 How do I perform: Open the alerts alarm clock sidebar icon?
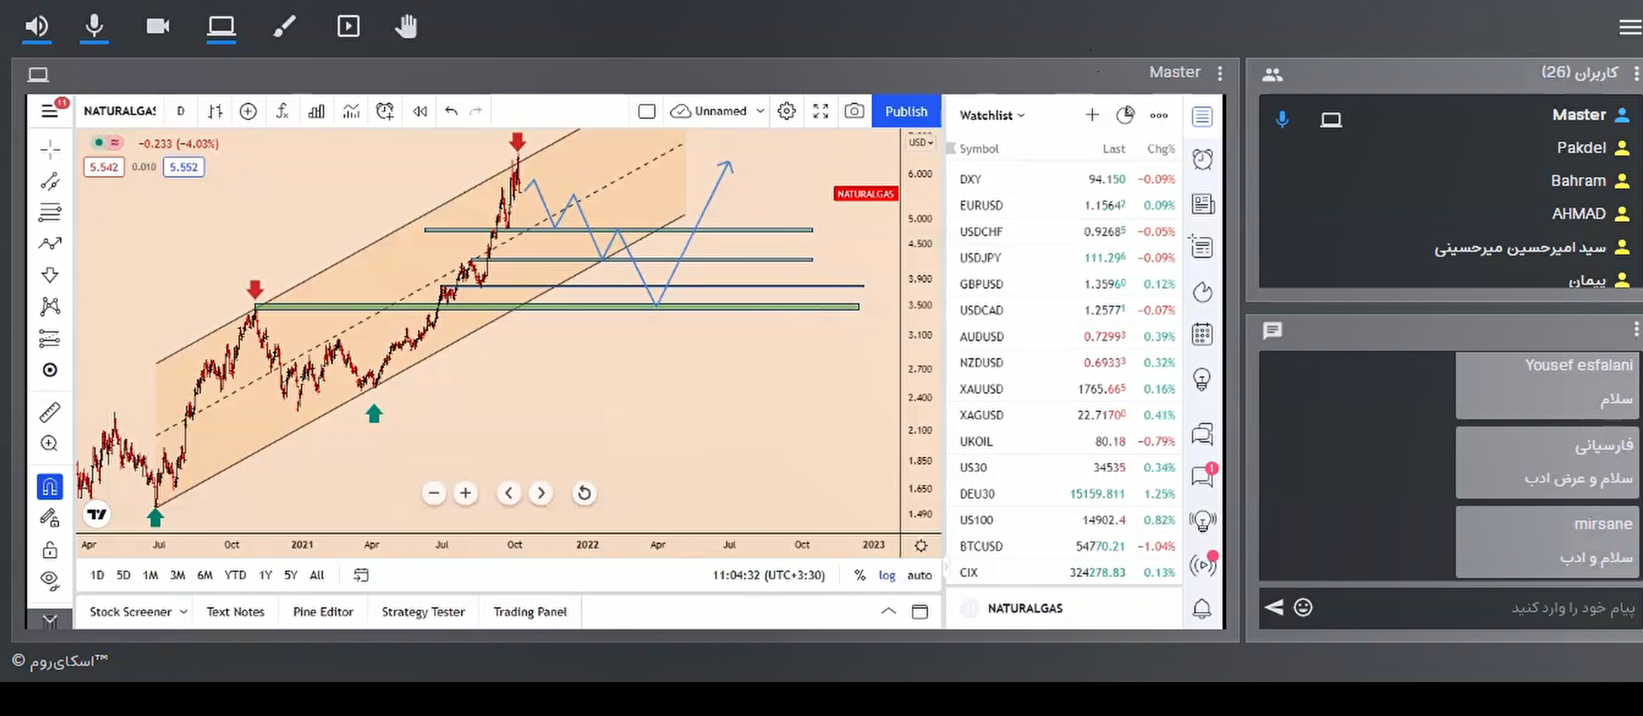pyautogui.click(x=1202, y=159)
